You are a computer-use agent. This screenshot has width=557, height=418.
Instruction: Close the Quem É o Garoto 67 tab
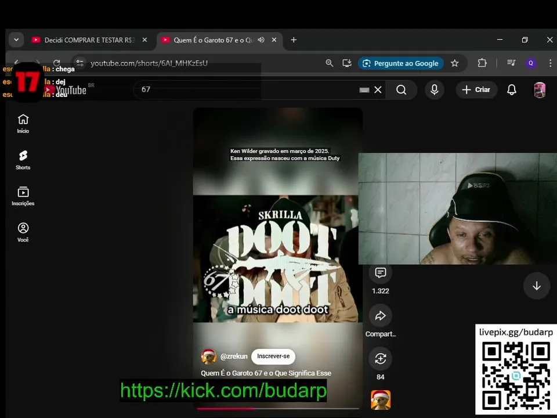274,40
